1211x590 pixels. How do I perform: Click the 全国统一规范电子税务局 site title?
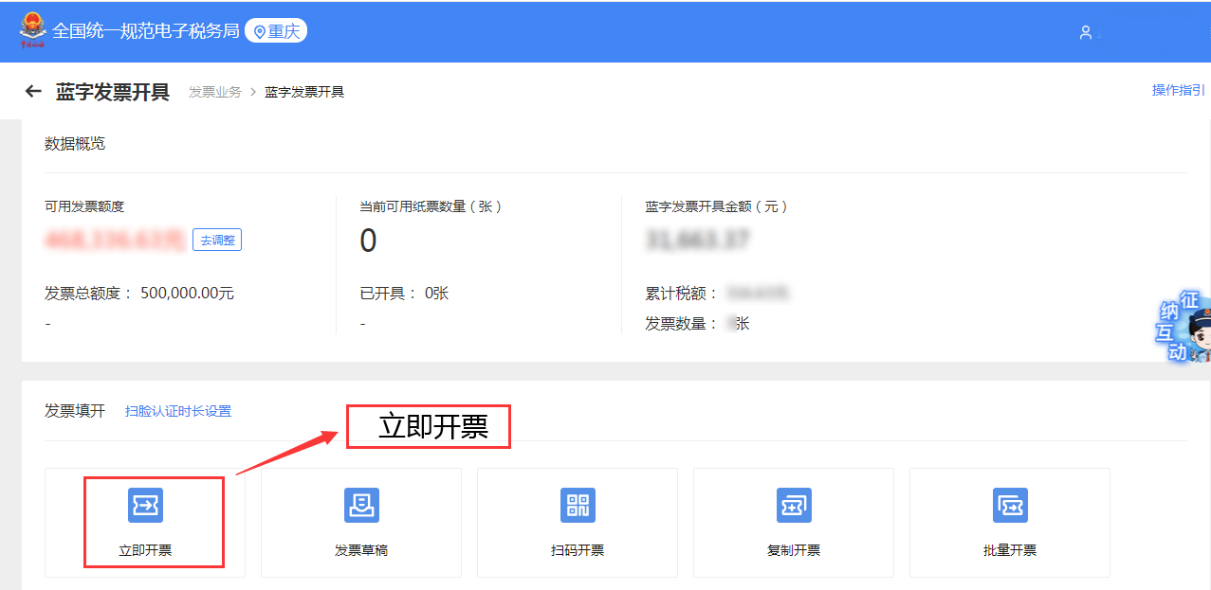(145, 31)
